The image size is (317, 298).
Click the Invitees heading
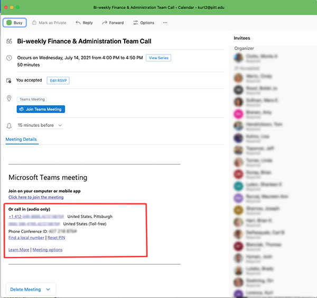point(242,38)
